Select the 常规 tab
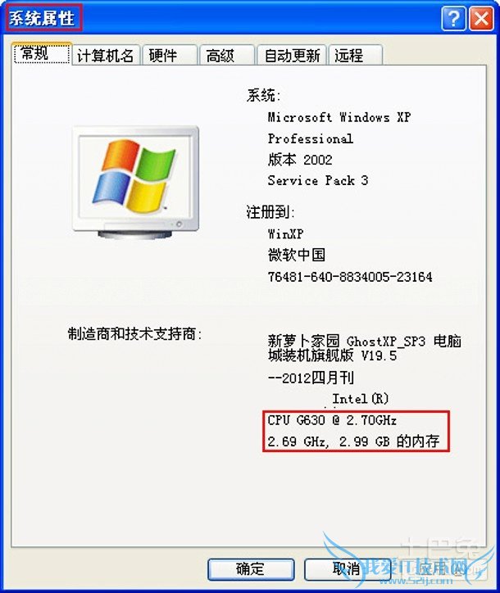Viewport: 500px width, 593px height. click(x=41, y=53)
